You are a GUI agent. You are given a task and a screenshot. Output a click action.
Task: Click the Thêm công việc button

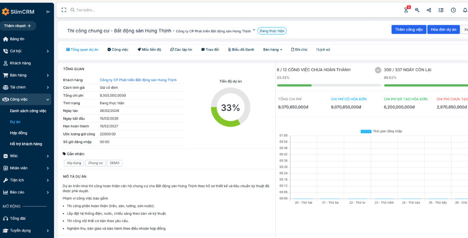[x=409, y=29]
